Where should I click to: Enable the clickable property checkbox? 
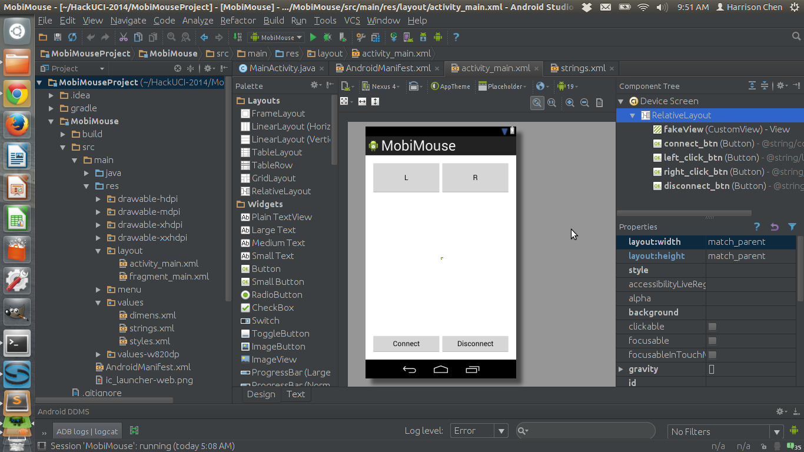[712, 327]
